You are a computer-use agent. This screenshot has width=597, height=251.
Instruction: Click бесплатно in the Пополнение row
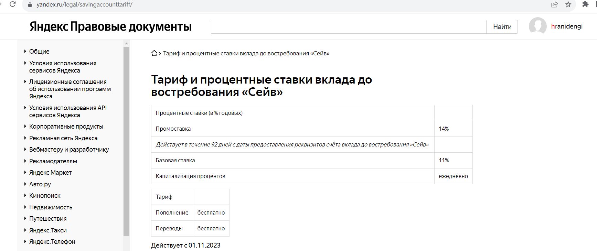pyautogui.click(x=211, y=212)
